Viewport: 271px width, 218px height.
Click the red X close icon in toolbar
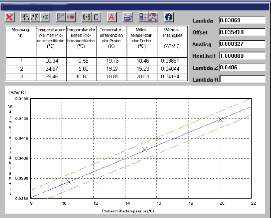10,17
